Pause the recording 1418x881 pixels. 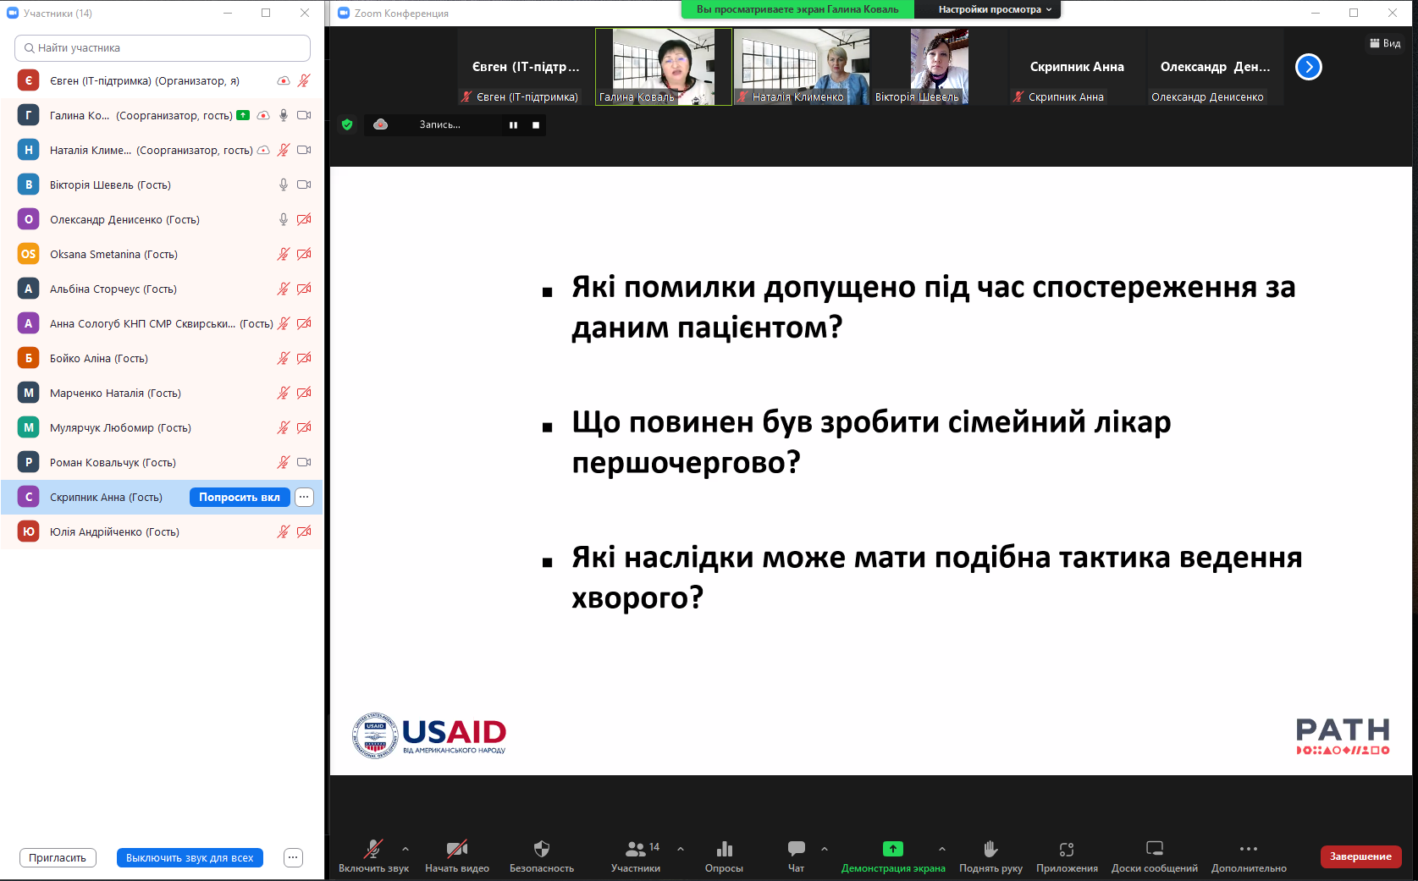[x=513, y=125]
